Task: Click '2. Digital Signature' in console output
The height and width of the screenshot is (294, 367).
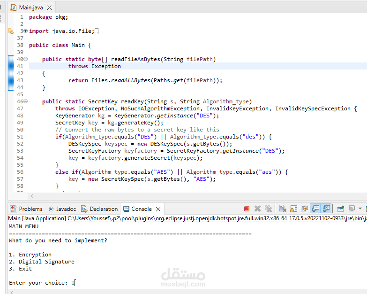Action: pyautogui.click(x=42, y=262)
